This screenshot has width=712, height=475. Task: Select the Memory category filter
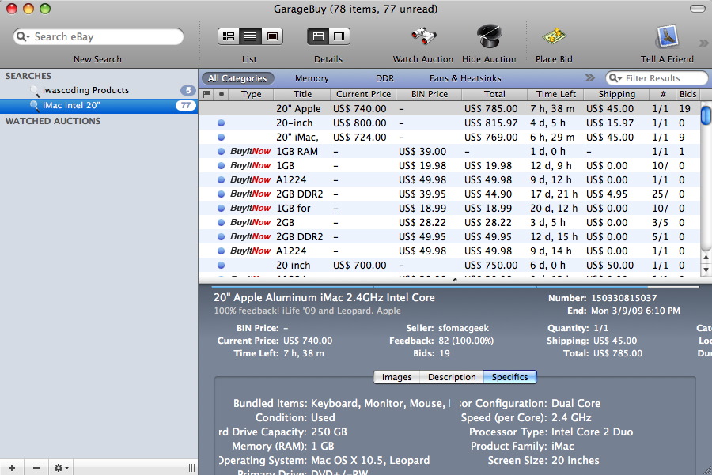pos(312,78)
